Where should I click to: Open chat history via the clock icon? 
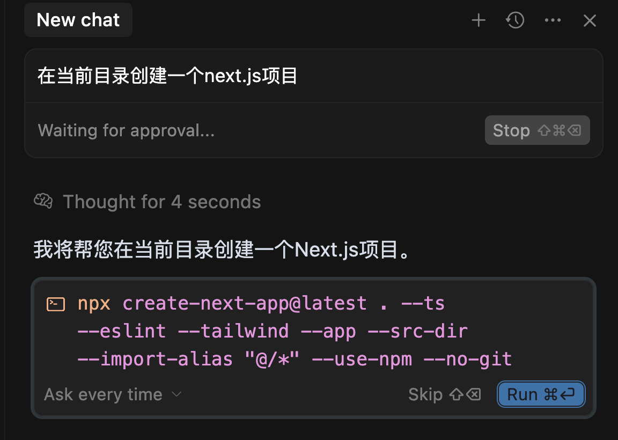point(515,21)
